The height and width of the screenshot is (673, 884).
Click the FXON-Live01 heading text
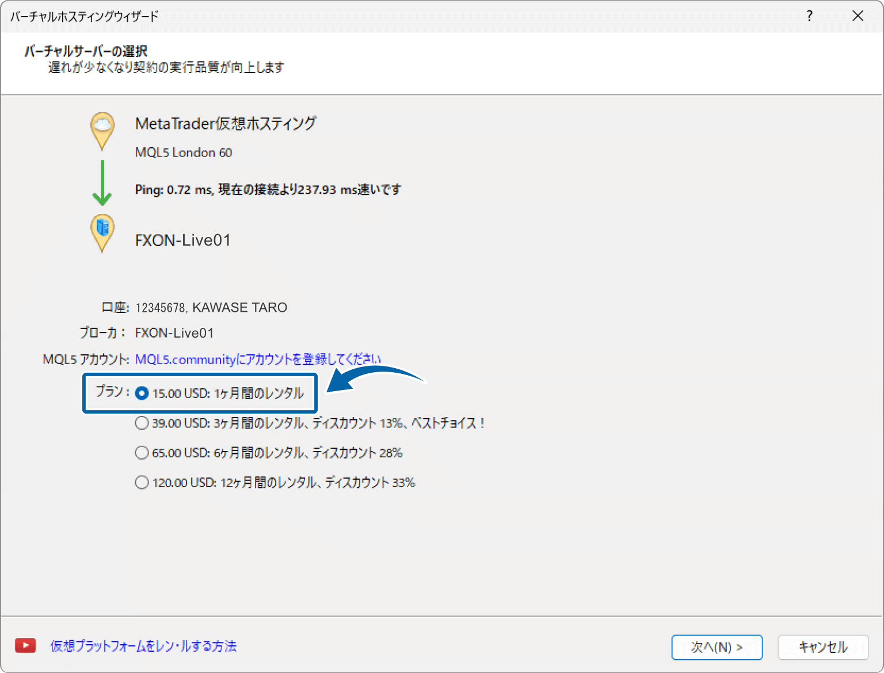pos(183,240)
